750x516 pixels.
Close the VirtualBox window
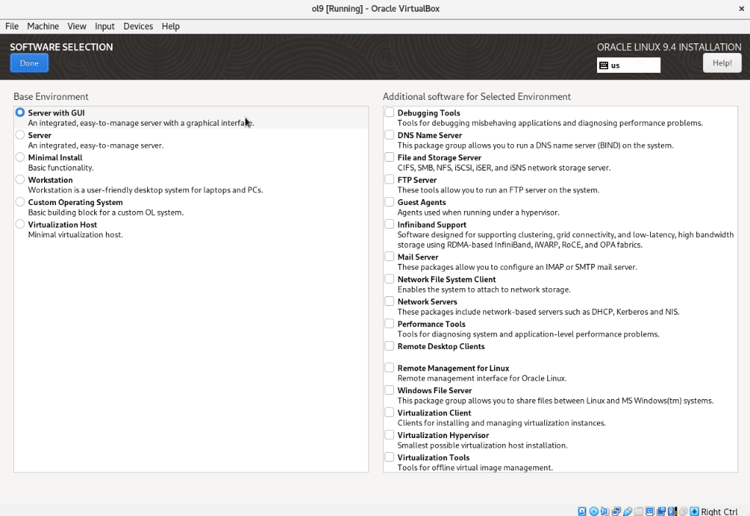click(741, 9)
